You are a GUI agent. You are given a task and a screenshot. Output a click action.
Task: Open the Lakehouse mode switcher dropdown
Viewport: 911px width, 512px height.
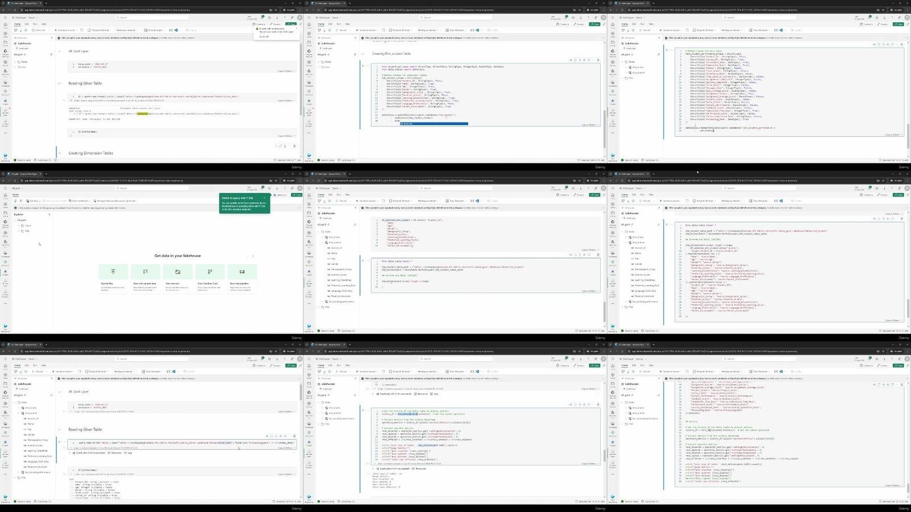click(x=281, y=195)
